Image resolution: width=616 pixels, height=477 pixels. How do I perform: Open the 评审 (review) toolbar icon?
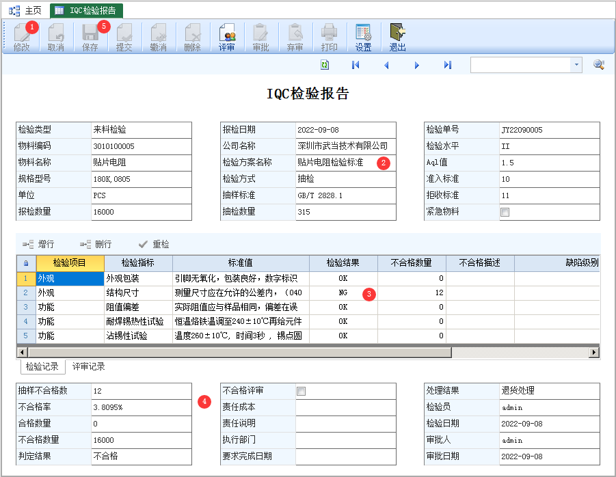pyautogui.click(x=227, y=37)
